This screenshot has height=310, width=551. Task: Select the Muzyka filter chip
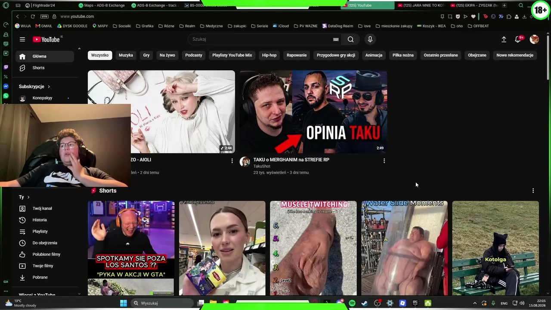(x=126, y=55)
